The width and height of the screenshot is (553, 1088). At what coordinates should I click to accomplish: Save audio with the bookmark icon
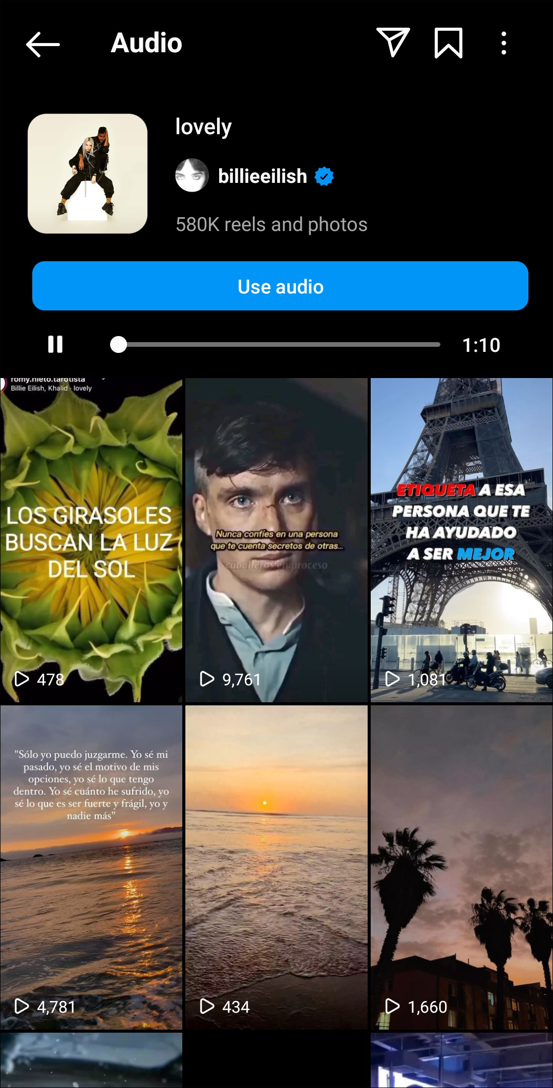449,43
